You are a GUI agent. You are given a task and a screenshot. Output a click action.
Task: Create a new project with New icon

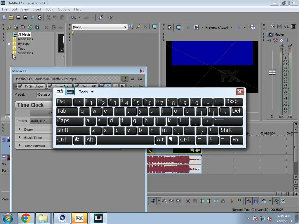(4, 17)
